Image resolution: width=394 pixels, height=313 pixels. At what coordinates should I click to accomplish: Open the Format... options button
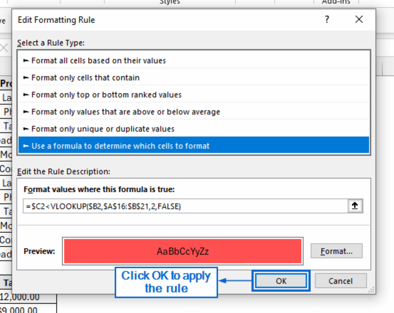click(336, 251)
